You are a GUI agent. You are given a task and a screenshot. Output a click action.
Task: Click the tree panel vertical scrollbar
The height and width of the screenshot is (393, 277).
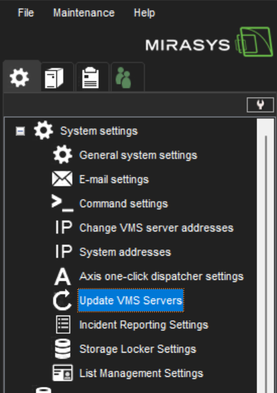[266, 256]
